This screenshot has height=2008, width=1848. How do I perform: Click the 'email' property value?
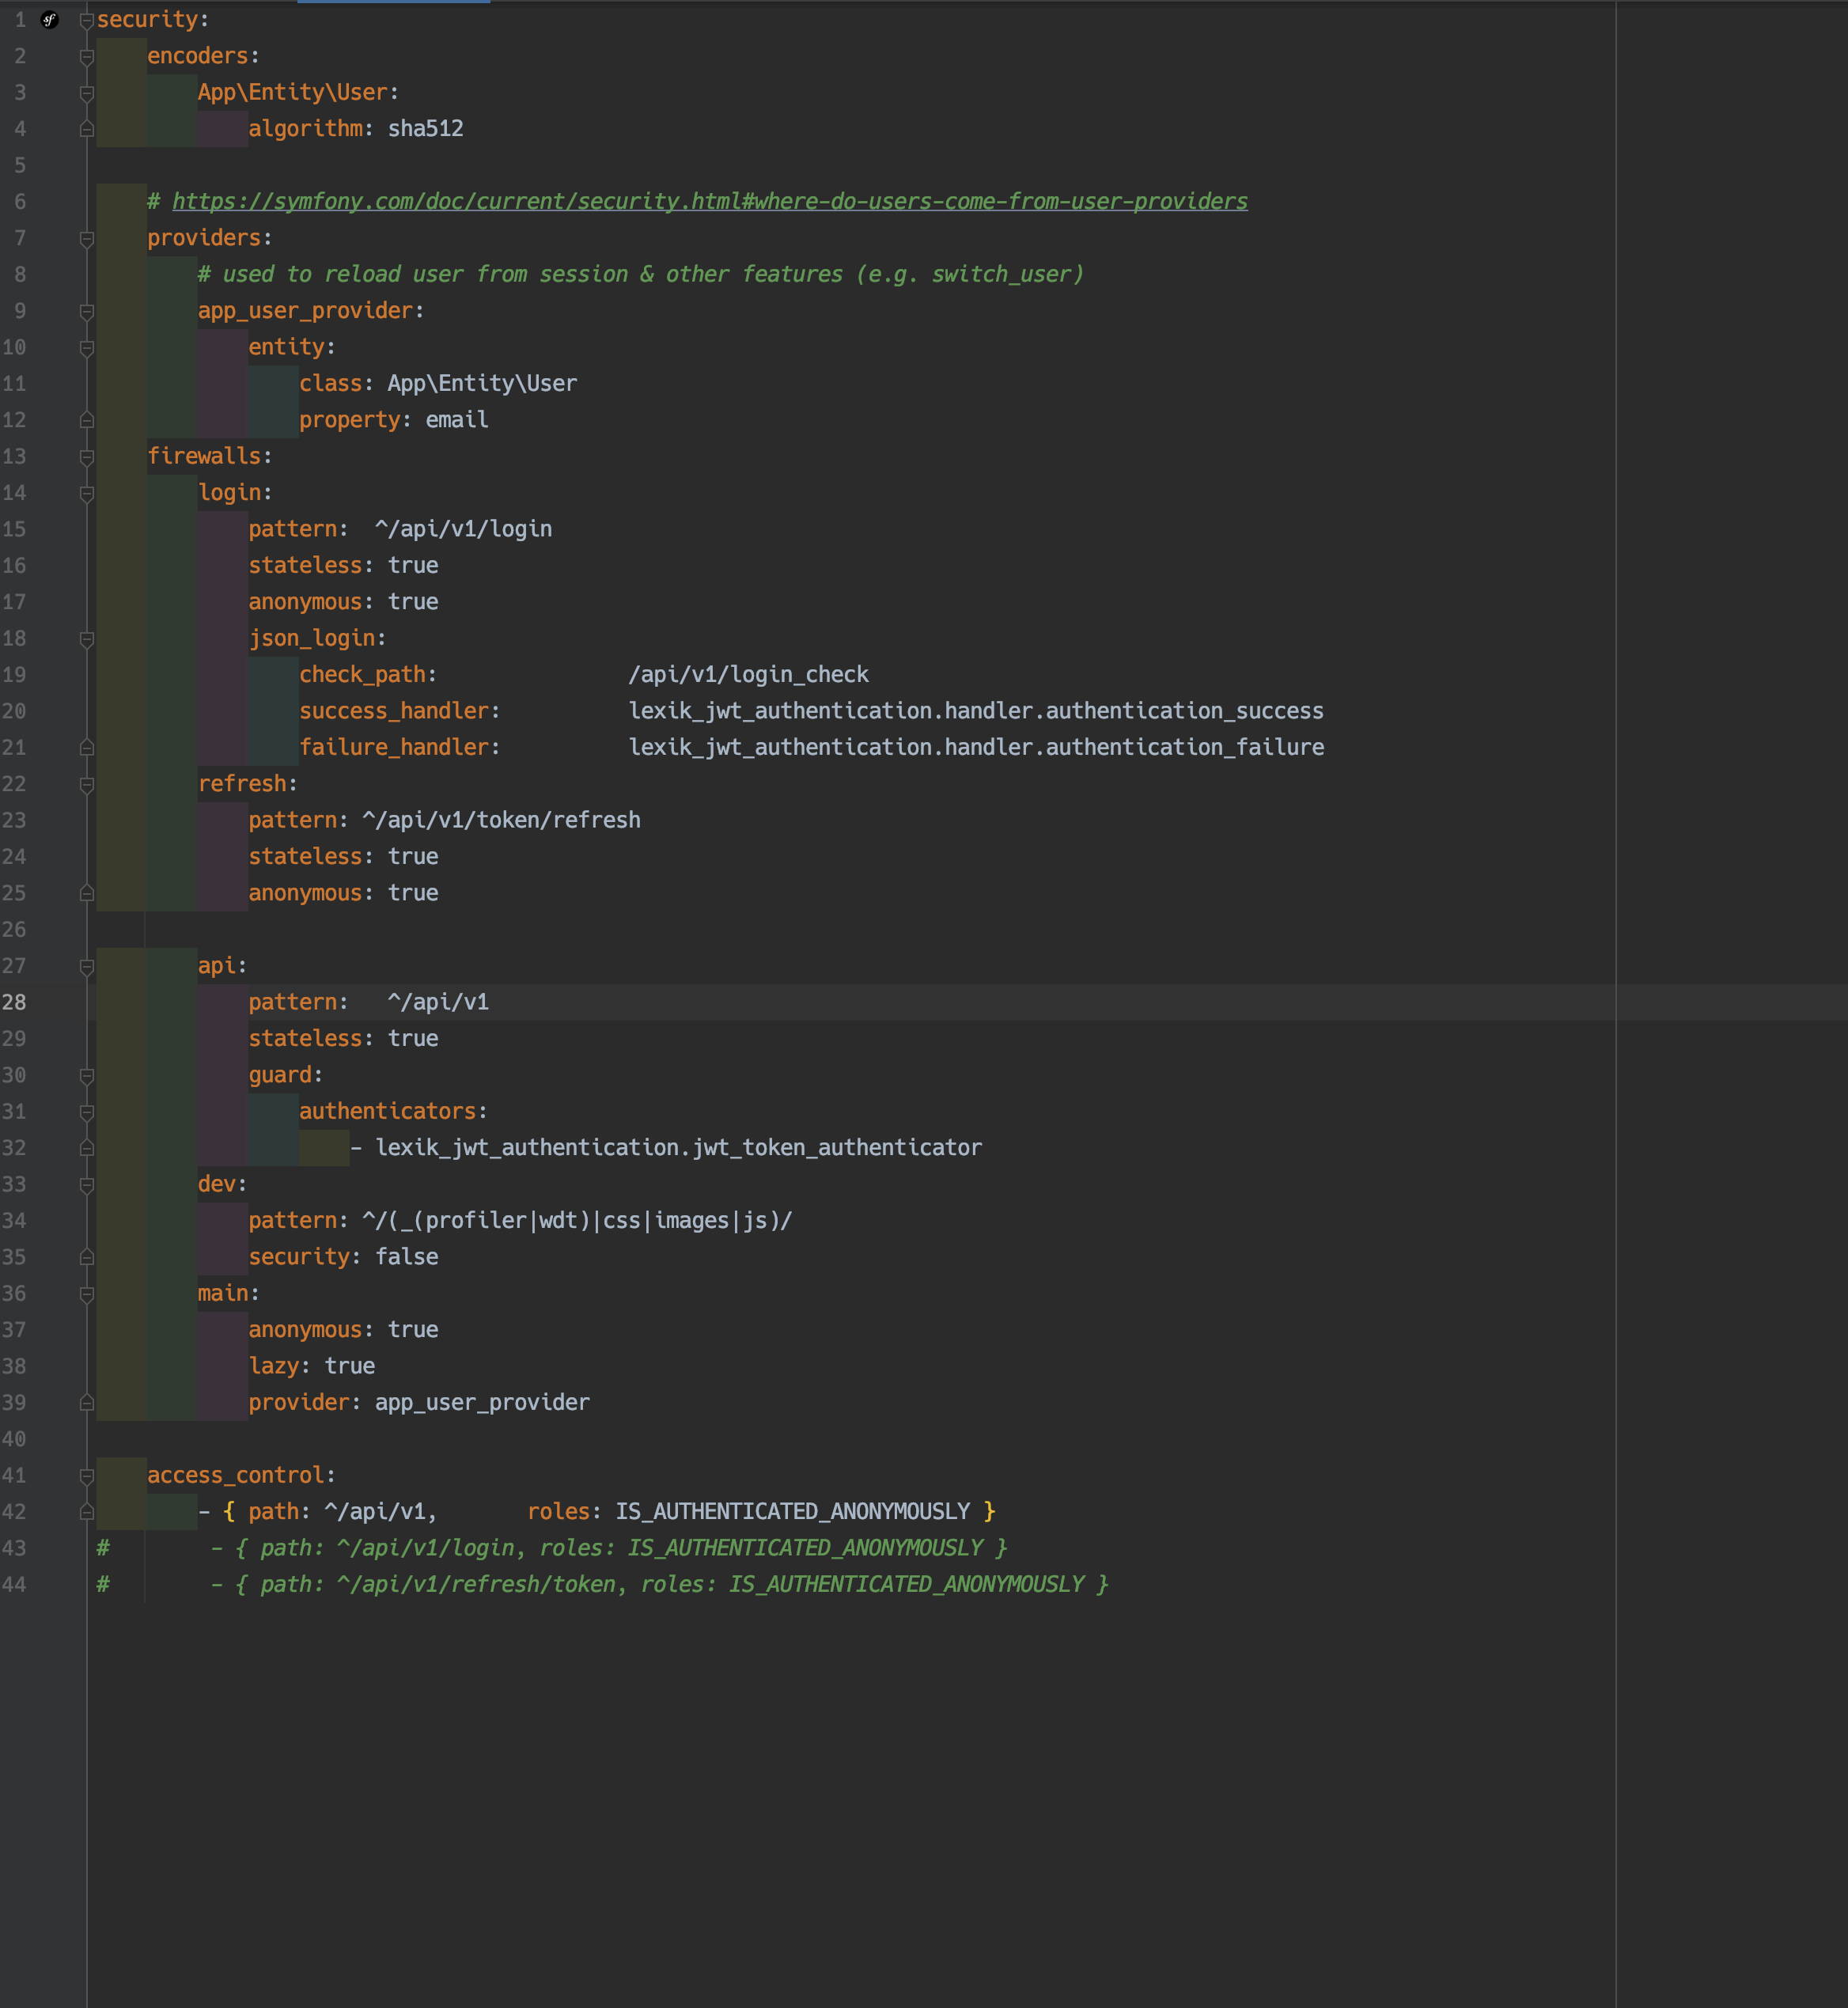click(457, 420)
